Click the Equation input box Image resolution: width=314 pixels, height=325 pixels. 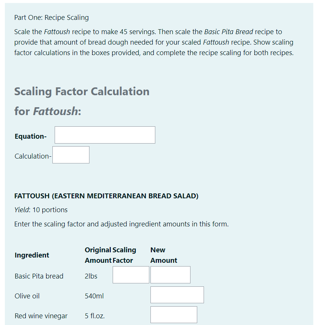coord(104,135)
